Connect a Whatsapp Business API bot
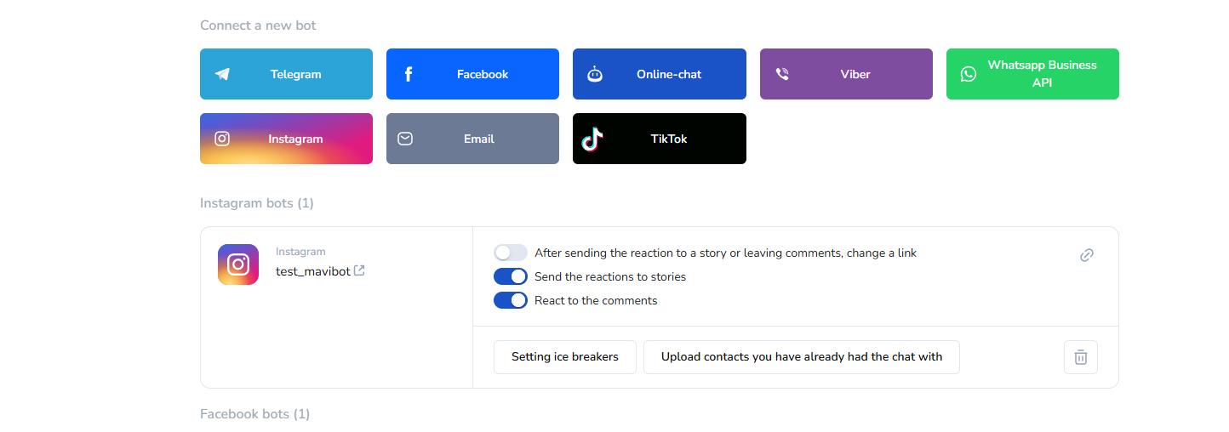The width and height of the screenshot is (1229, 432). [x=1032, y=74]
